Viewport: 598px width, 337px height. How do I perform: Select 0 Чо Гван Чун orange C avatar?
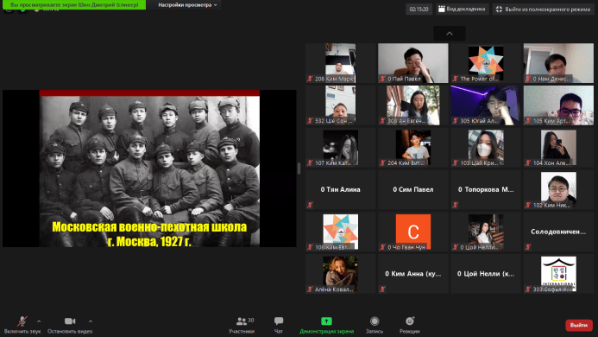(x=413, y=232)
